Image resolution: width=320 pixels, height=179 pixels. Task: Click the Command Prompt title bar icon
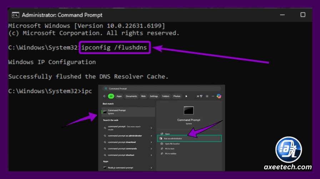(x=15, y=15)
